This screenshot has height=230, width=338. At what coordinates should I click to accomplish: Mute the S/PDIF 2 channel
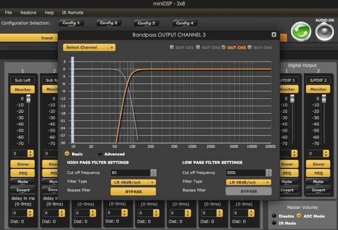318,181
